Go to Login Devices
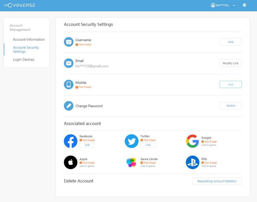This screenshot has width=257, height=202. (x=24, y=59)
